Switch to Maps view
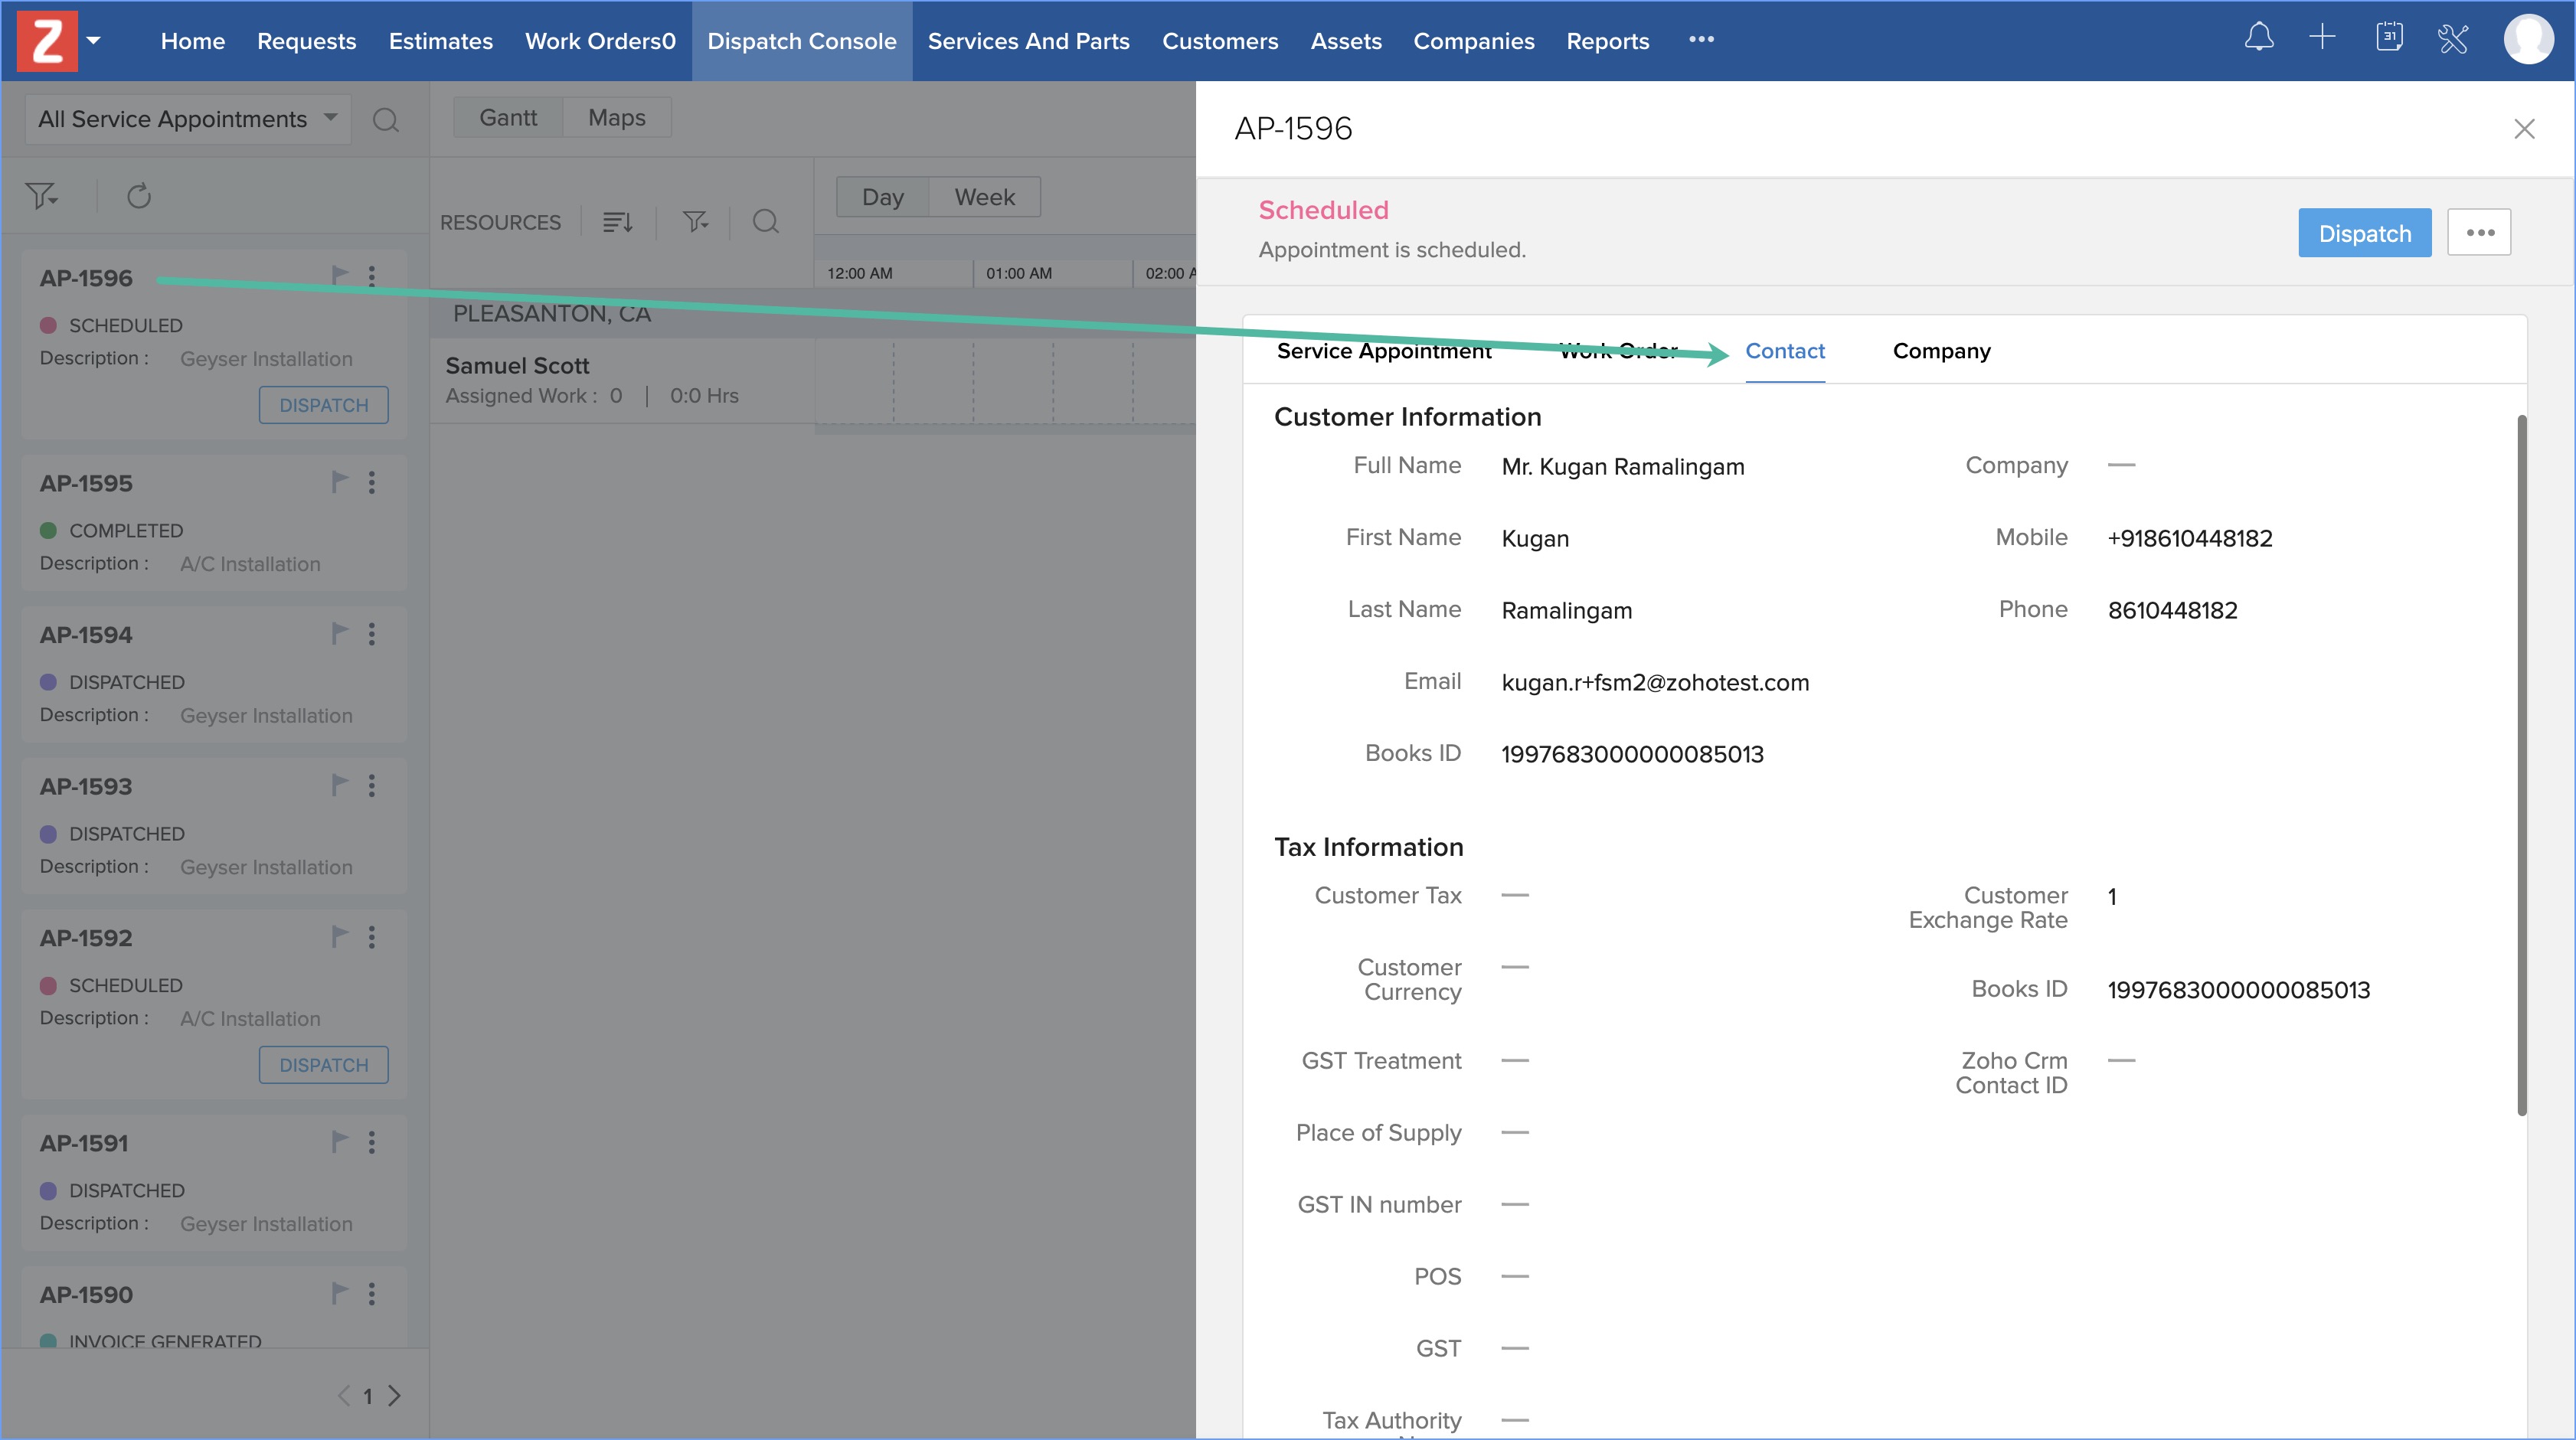Screen dimensions: 2576x1440 click(616, 118)
